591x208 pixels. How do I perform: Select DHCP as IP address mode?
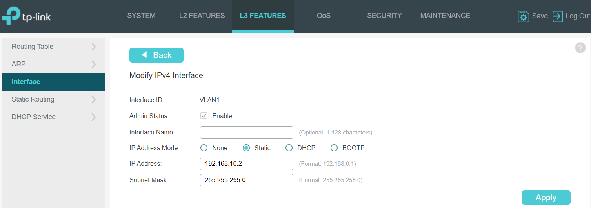pyautogui.click(x=289, y=148)
